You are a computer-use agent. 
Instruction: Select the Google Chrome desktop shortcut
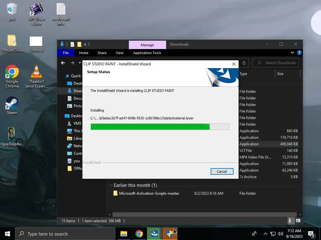(x=12, y=76)
